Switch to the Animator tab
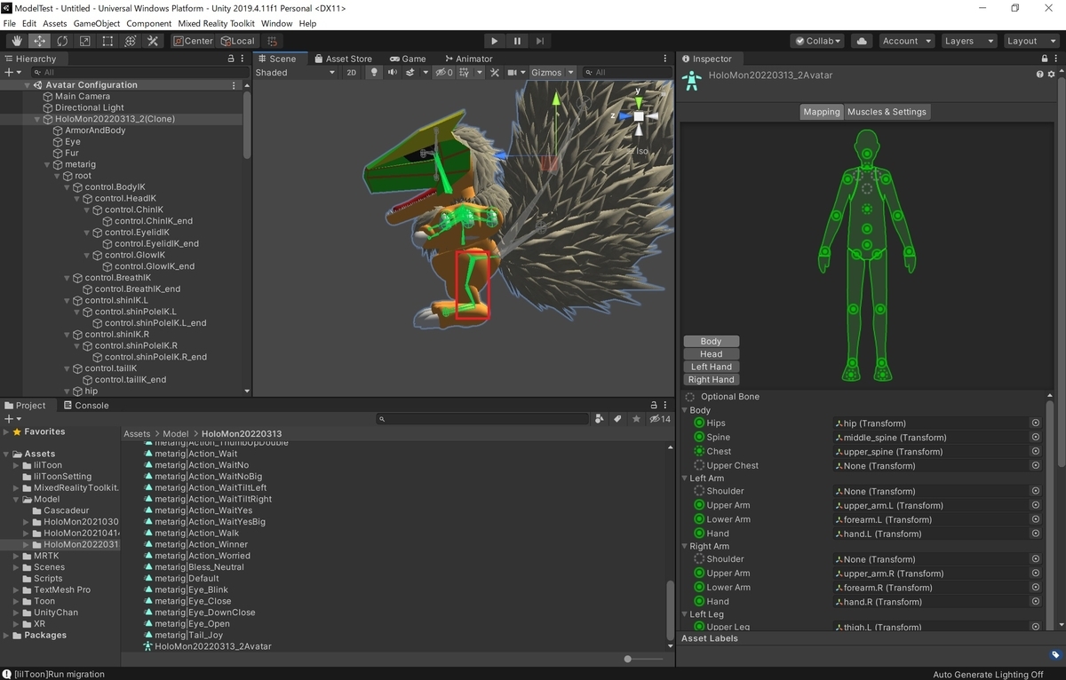The height and width of the screenshot is (680, 1066). pos(467,59)
